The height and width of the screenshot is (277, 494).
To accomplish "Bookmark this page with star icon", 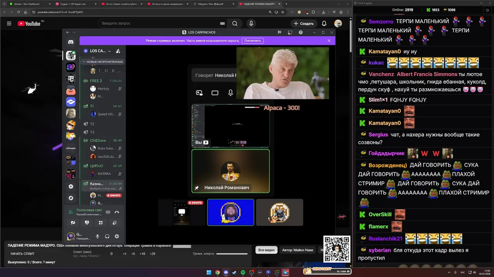I will click(x=283, y=12).
